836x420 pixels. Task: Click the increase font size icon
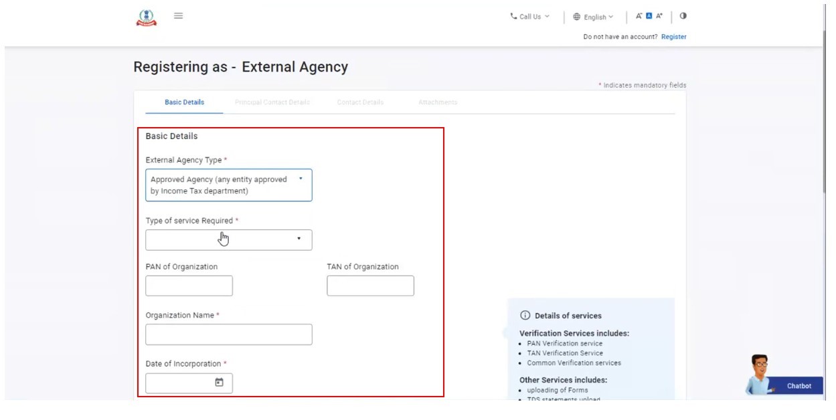(x=659, y=16)
